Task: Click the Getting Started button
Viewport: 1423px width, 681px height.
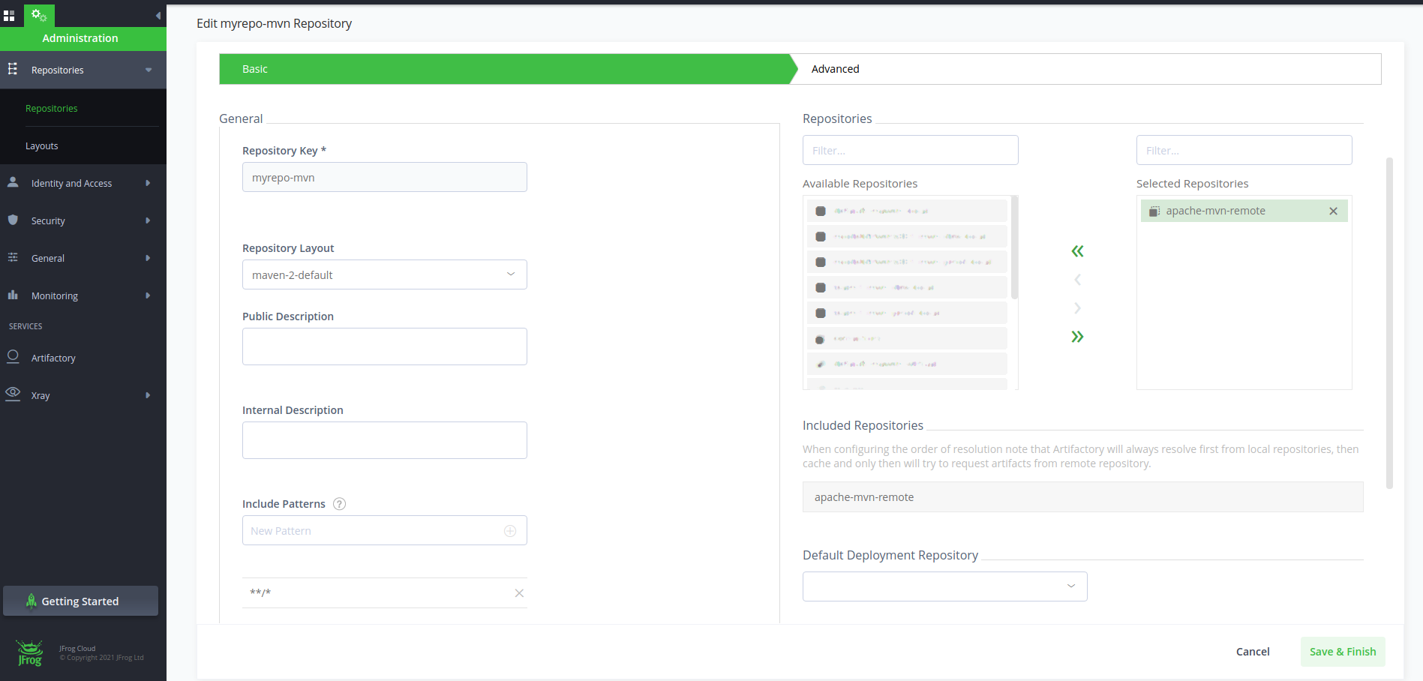Action: pos(80,601)
